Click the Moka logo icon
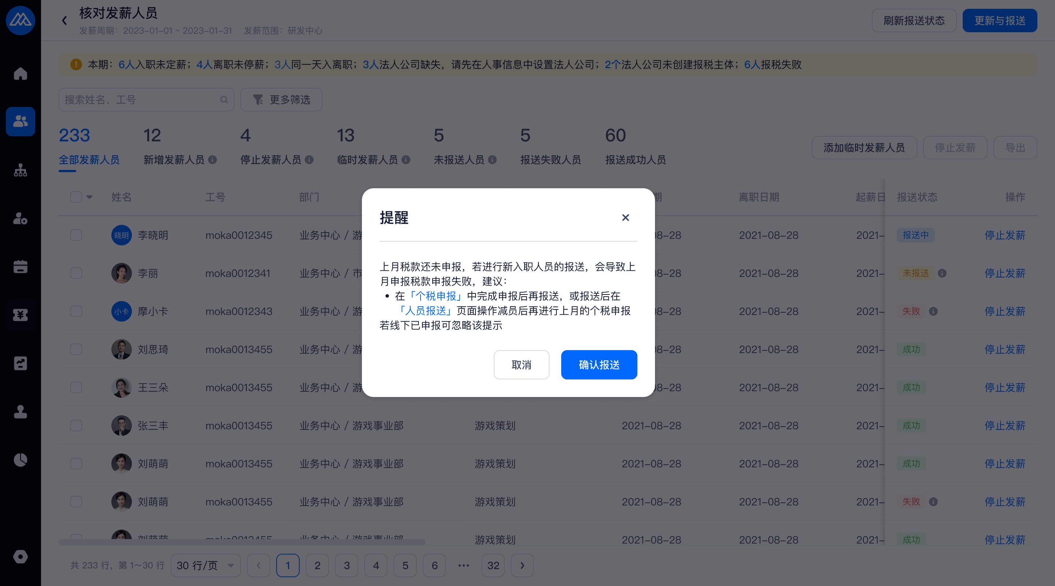The height and width of the screenshot is (586, 1055). (21, 20)
